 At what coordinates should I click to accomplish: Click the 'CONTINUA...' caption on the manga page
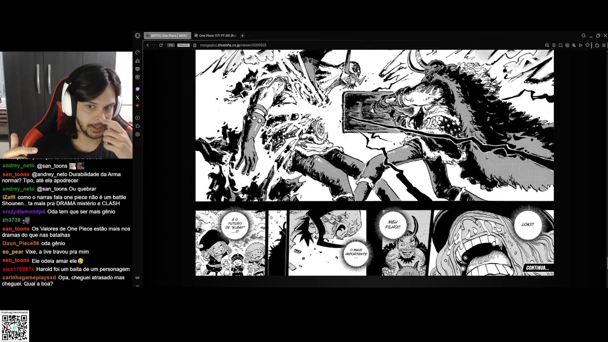[x=537, y=268]
